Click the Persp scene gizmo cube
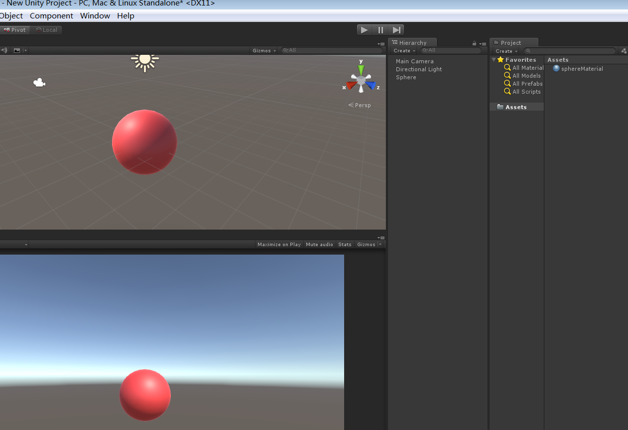Viewport: 628px width, 430px height. (360, 80)
